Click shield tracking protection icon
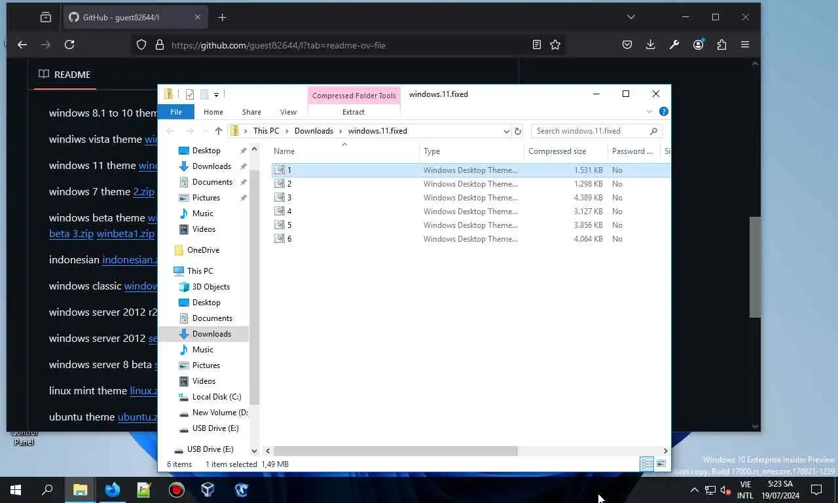Screen dimensions: 838x503 (141, 45)
